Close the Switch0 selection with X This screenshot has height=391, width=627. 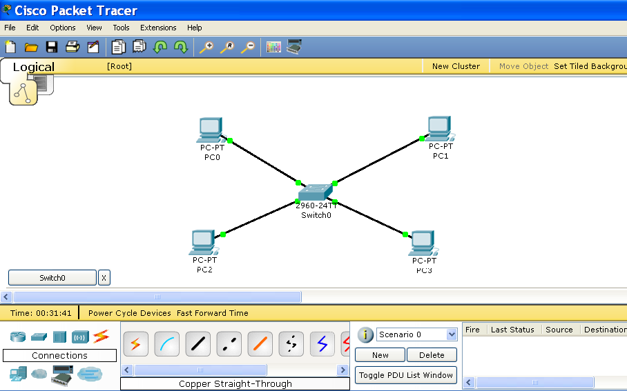click(x=104, y=278)
